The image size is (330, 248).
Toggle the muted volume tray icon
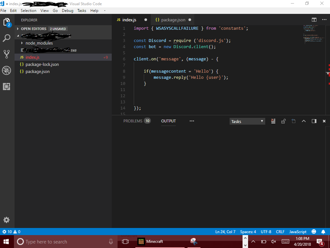pos(274,242)
